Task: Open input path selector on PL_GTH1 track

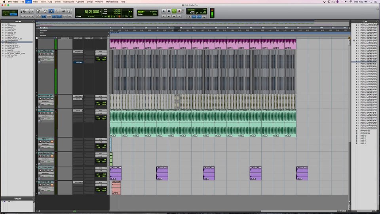Action: pos(101,168)
